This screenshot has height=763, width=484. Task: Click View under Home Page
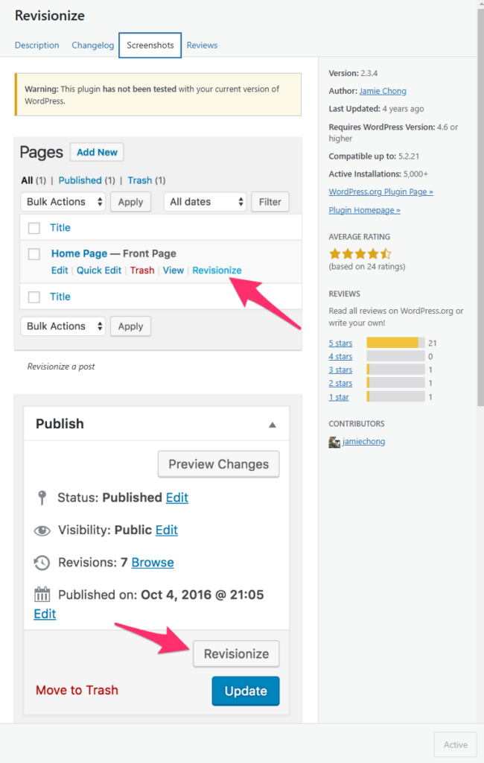(173, 270)
